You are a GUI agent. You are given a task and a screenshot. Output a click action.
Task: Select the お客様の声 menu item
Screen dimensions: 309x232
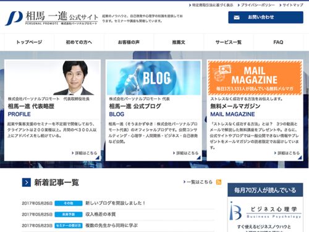pyautogui.click(x=129, y=42)
